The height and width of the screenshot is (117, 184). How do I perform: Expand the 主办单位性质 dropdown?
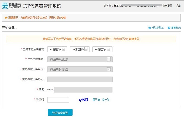80,59
